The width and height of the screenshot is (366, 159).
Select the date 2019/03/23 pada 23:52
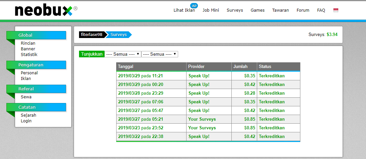[x=141, y=128]
